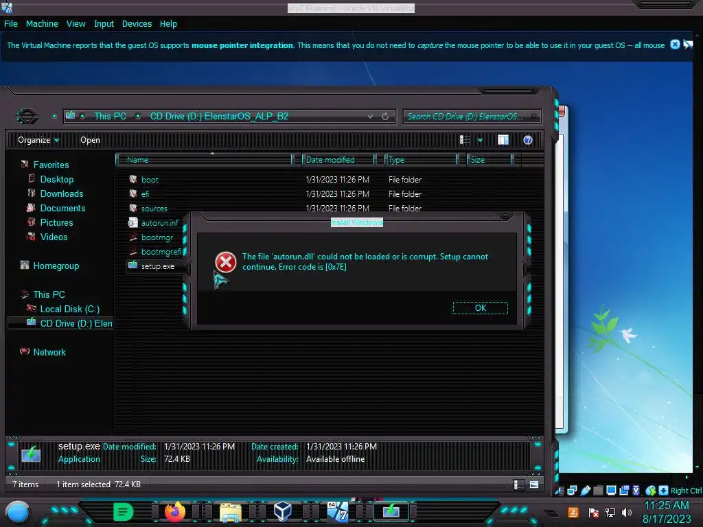Open the guest Start orb button
This screenshot has width=703, height=527.
(x=18, y=512)
